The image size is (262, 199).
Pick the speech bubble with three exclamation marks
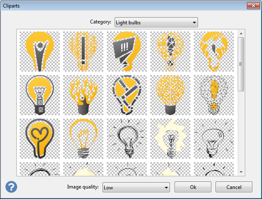point(127,52)
